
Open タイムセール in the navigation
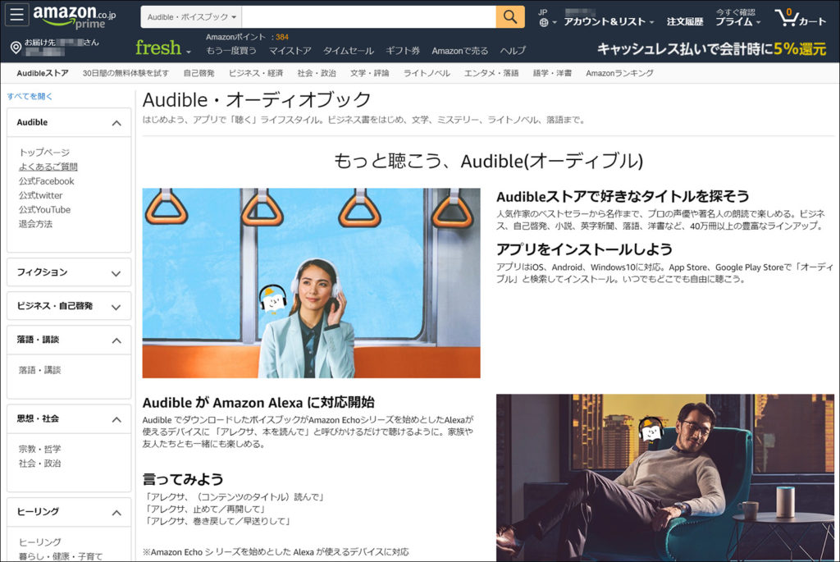348,51
